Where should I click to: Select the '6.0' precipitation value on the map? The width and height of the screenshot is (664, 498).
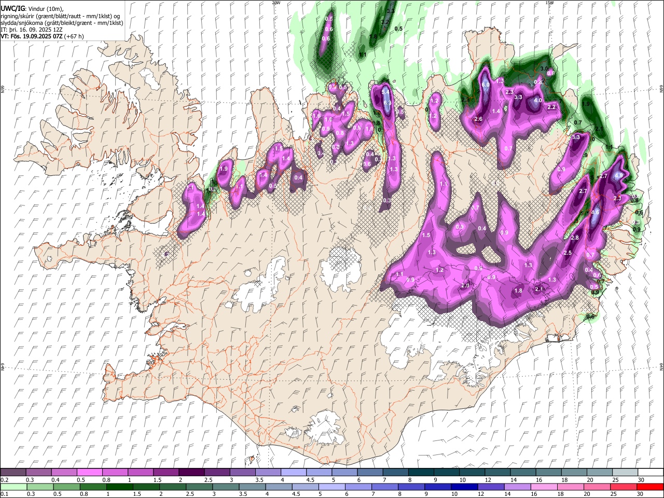[486, 85]
